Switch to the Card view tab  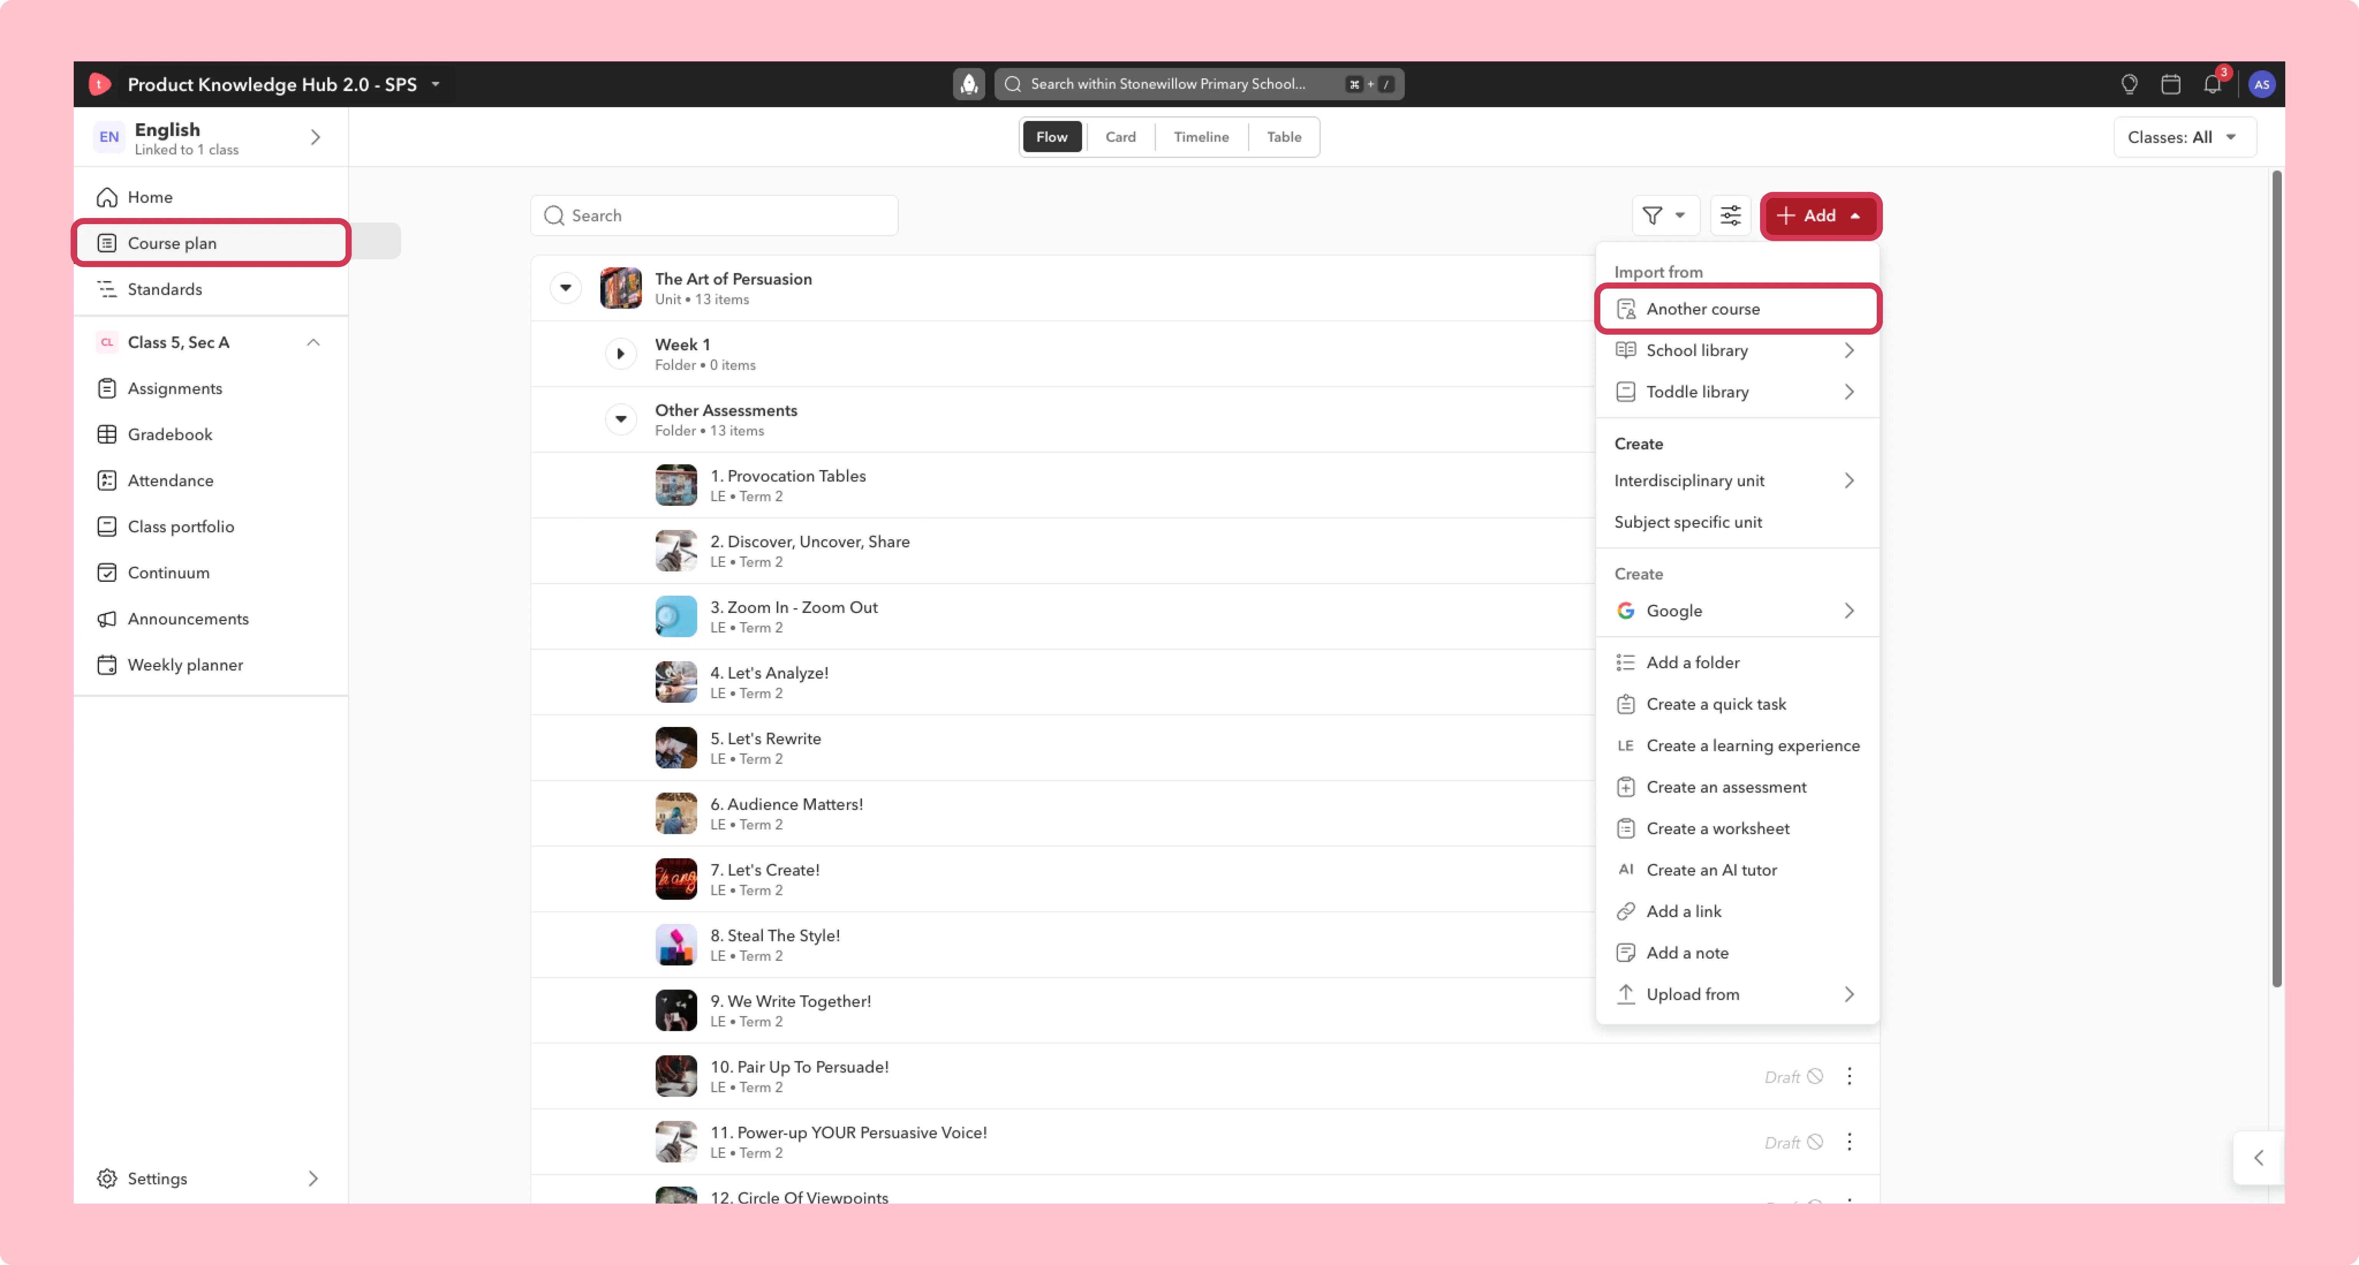[x=1120, y=137]
